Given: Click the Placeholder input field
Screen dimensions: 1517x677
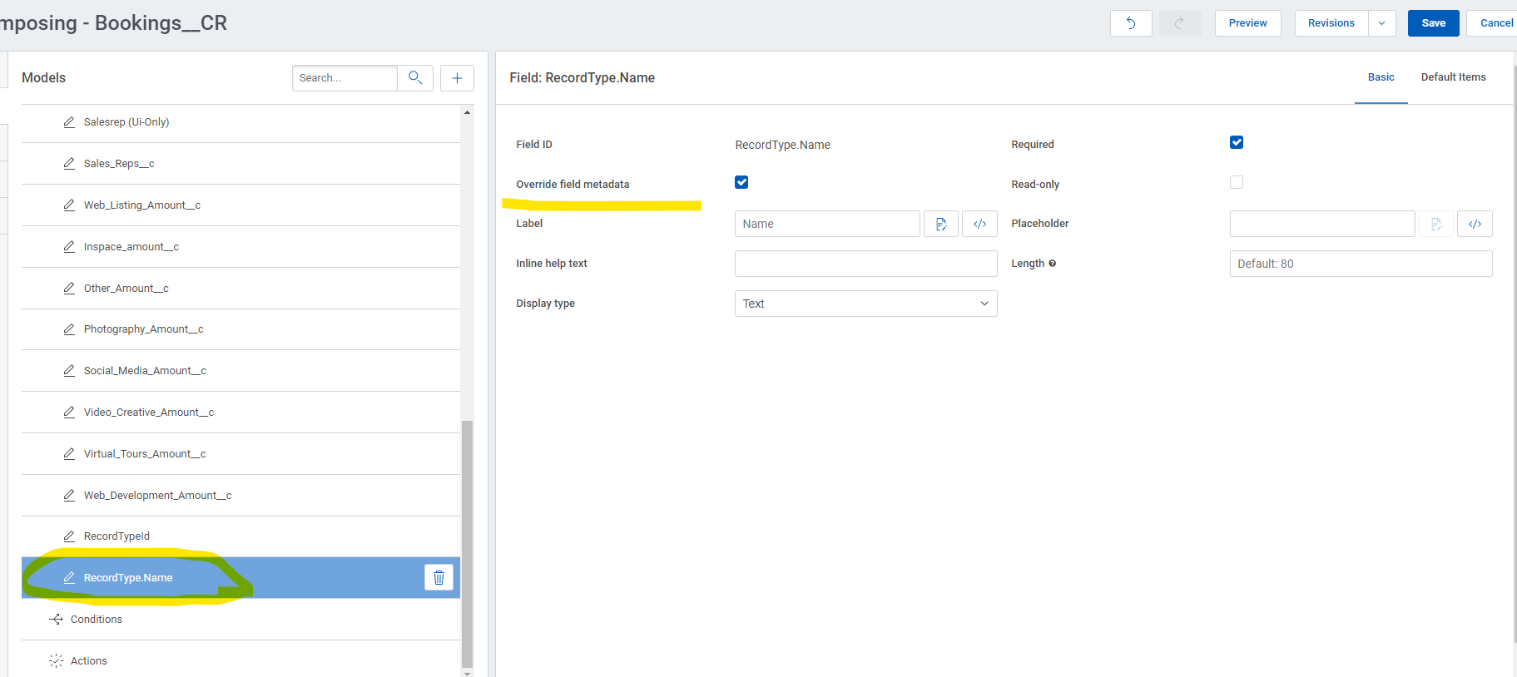Looking at the screenshot, I should [1322, 224].
